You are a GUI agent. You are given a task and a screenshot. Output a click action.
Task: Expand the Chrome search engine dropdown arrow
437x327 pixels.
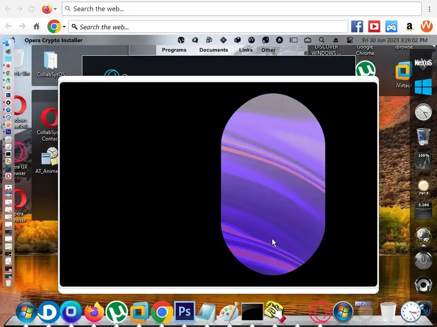coord(64,27)
